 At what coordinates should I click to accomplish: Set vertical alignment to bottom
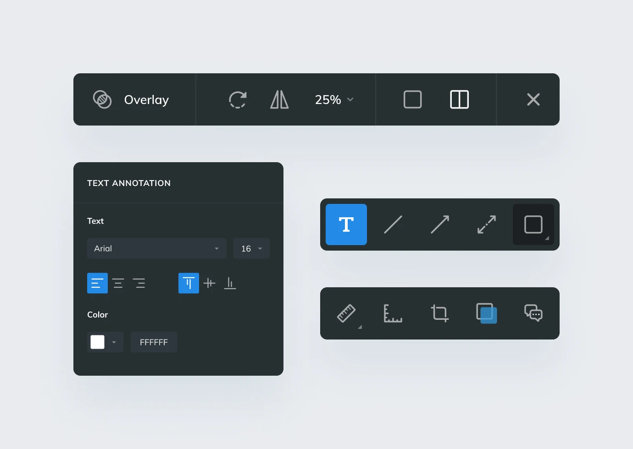point(230,283)
